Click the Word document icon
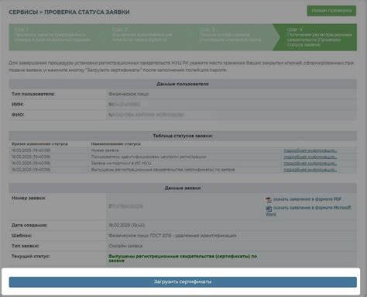Viewport: 367px width, 297px height. tap(269, 209)
